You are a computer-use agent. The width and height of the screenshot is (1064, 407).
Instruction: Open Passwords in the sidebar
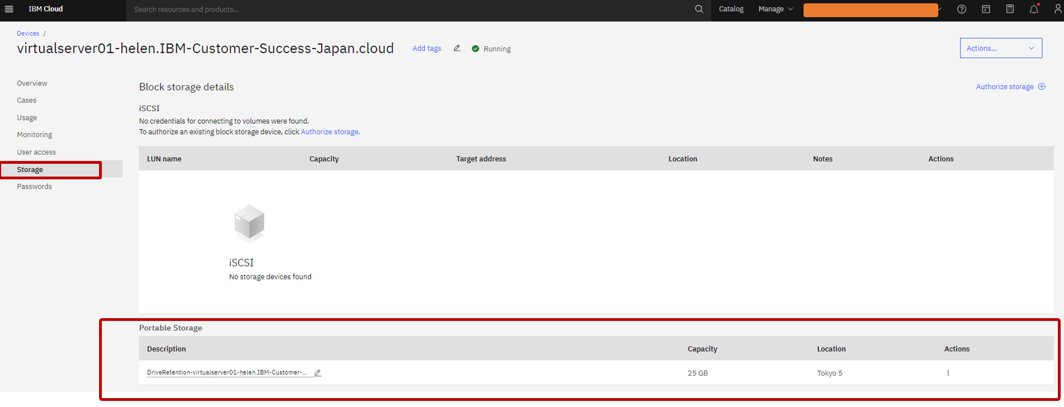[35, 187]
